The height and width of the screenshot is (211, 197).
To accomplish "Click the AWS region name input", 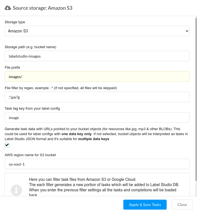I will tap(97, 164).
